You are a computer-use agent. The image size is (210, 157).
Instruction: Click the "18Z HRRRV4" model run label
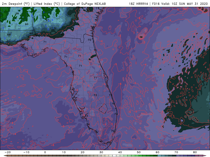pyautogui.click(x=139, y=4)
